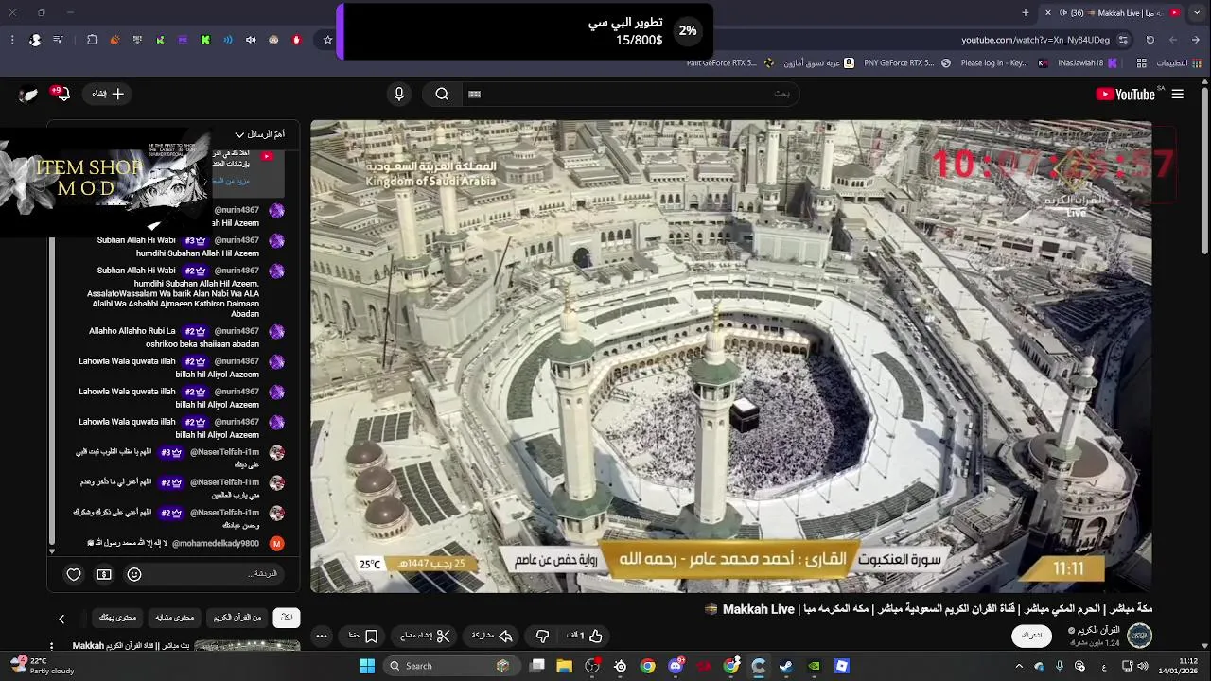Image resolution: width=1211 pixels, height=681 pixels.
Task: Select the All (الكل) filter chip
Action: point(287,617)
